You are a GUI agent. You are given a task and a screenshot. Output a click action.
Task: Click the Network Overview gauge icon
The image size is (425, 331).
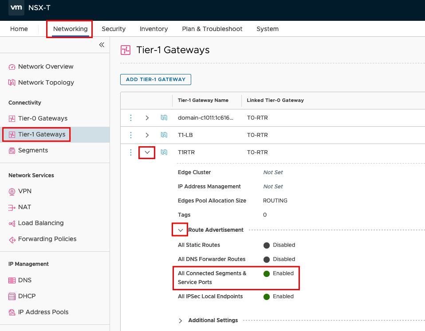click(12, 67)
